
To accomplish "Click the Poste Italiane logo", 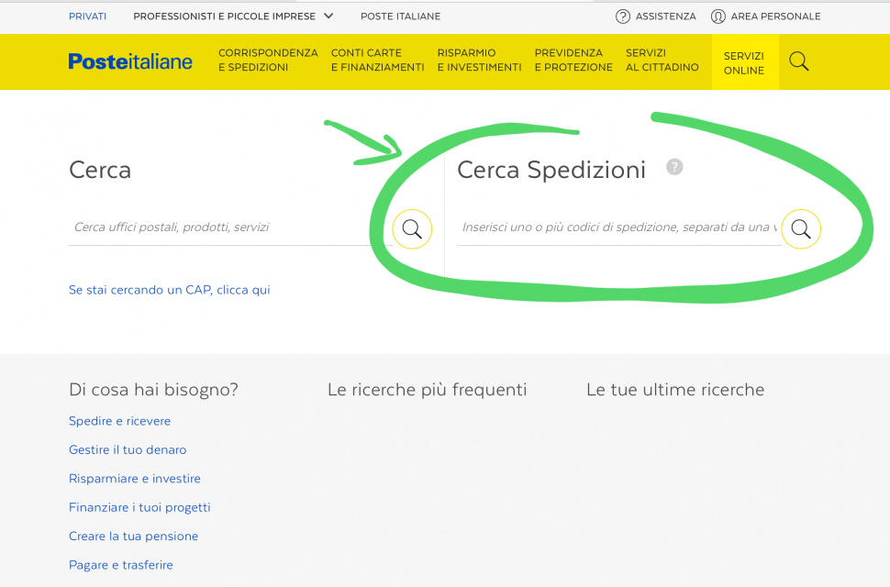I will click(x=130, y=61).
